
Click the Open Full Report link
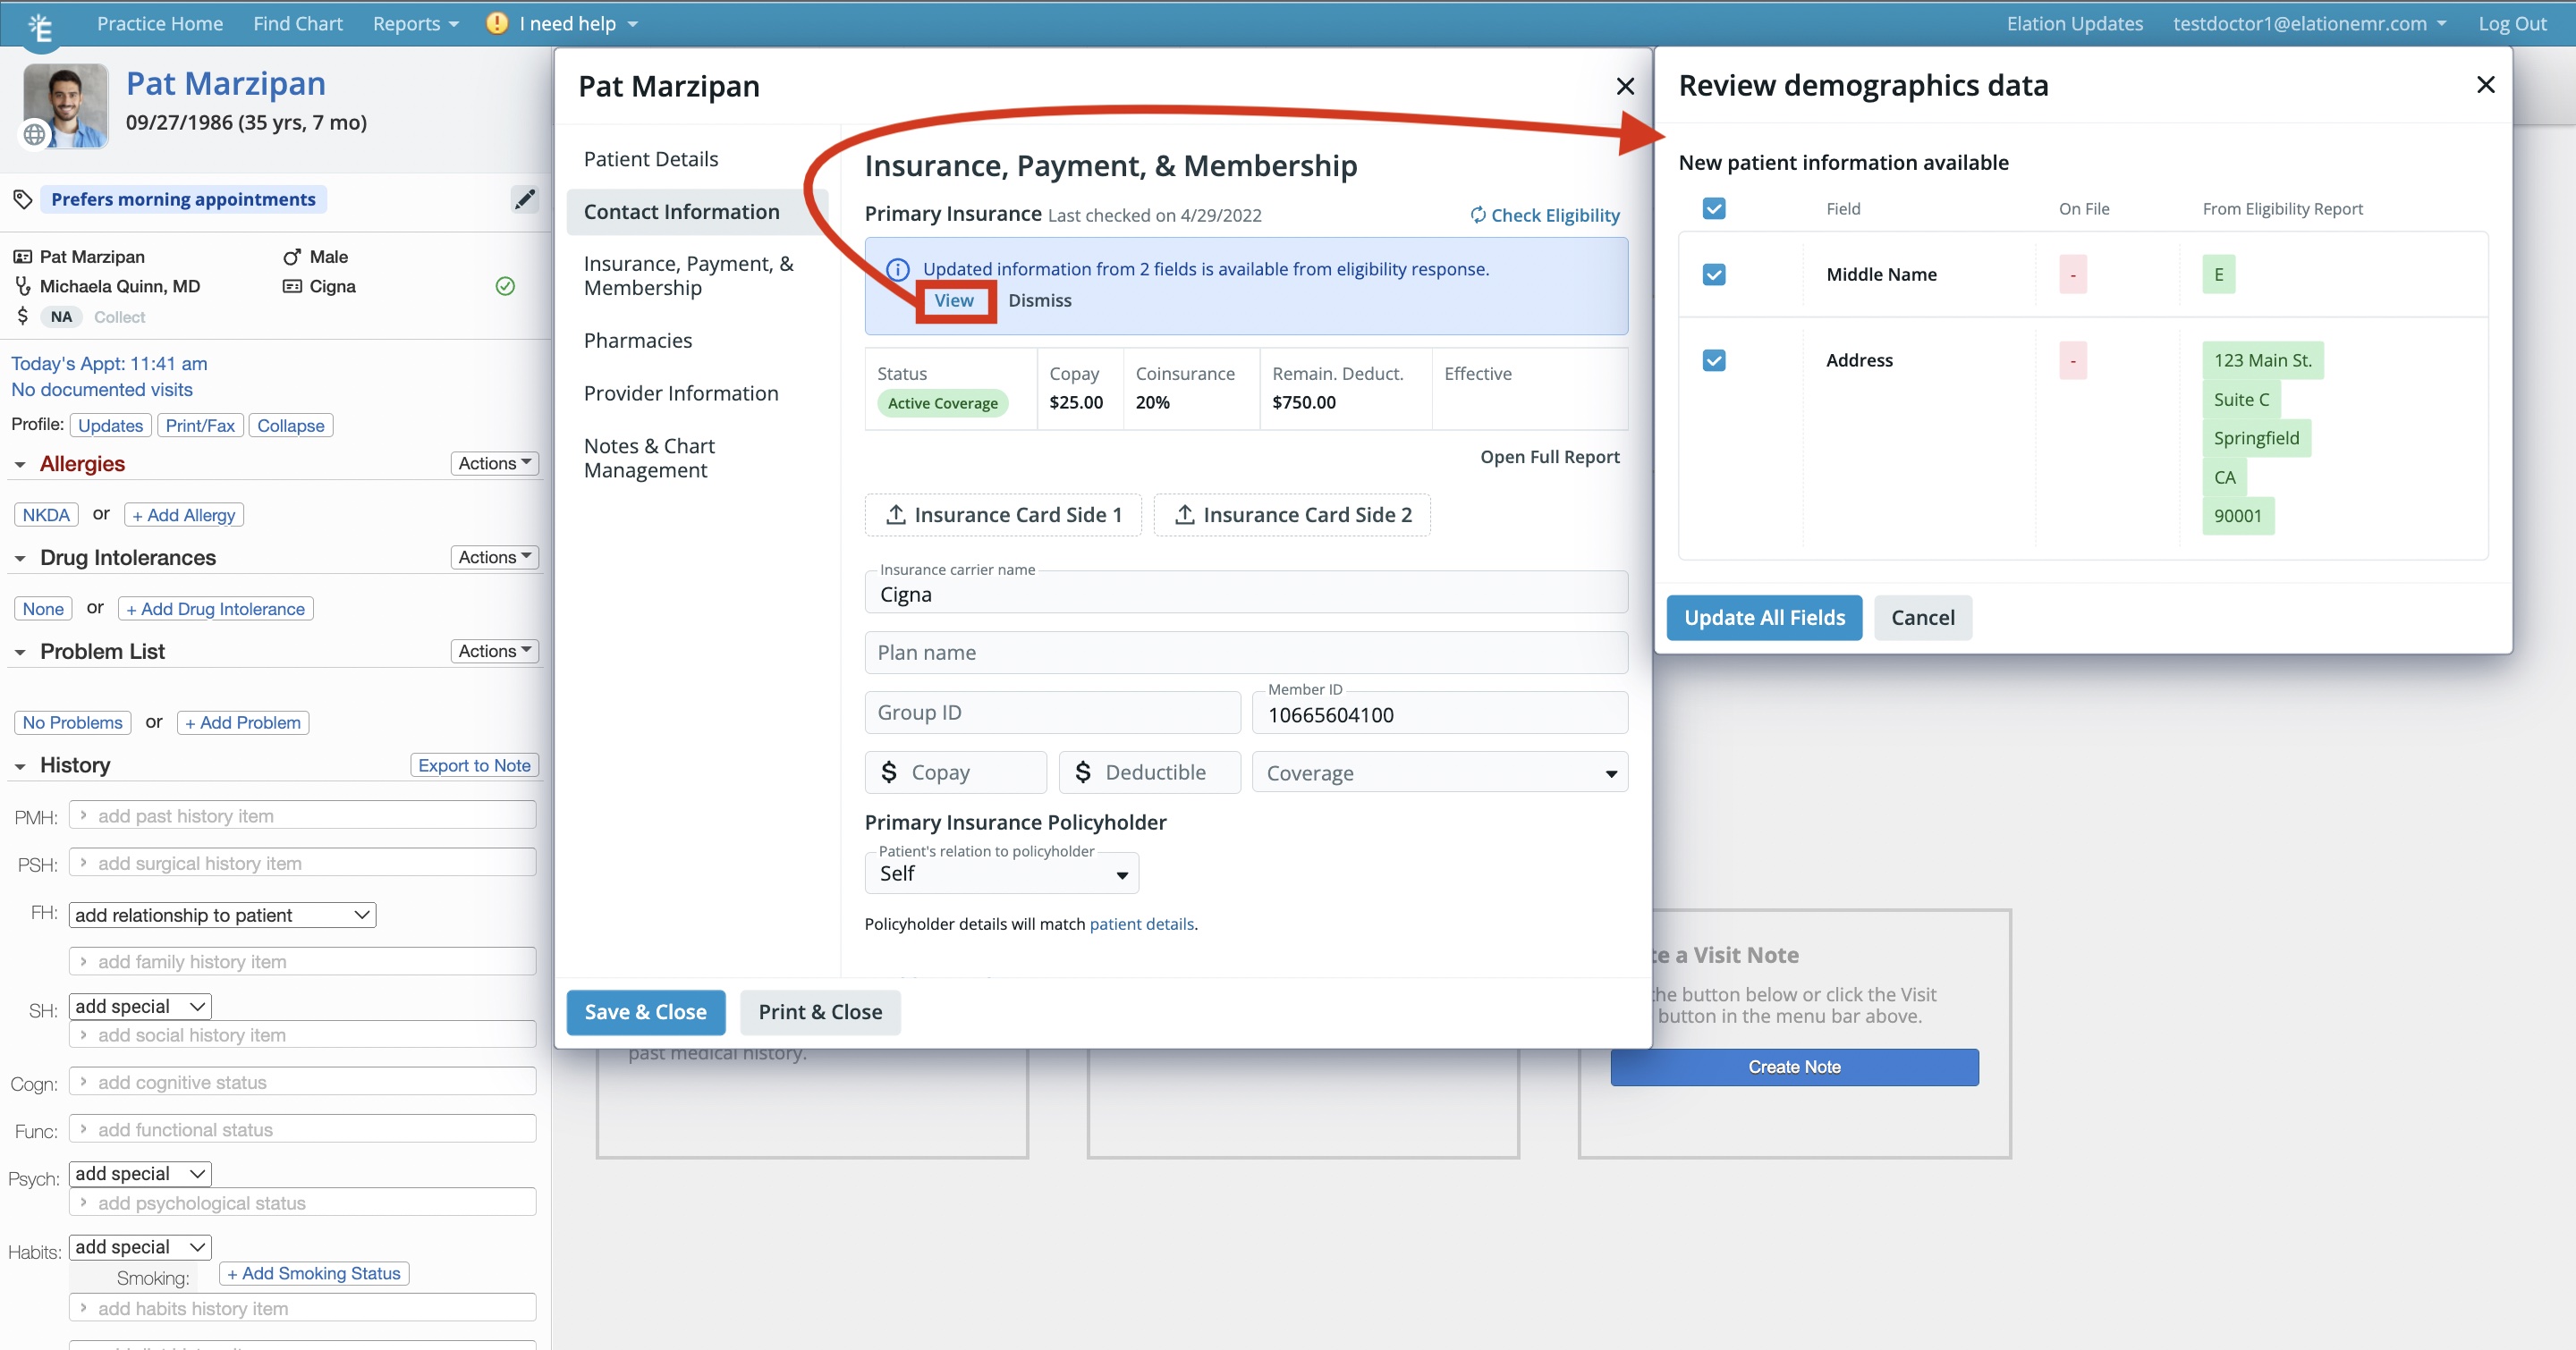pos(1549,457)
